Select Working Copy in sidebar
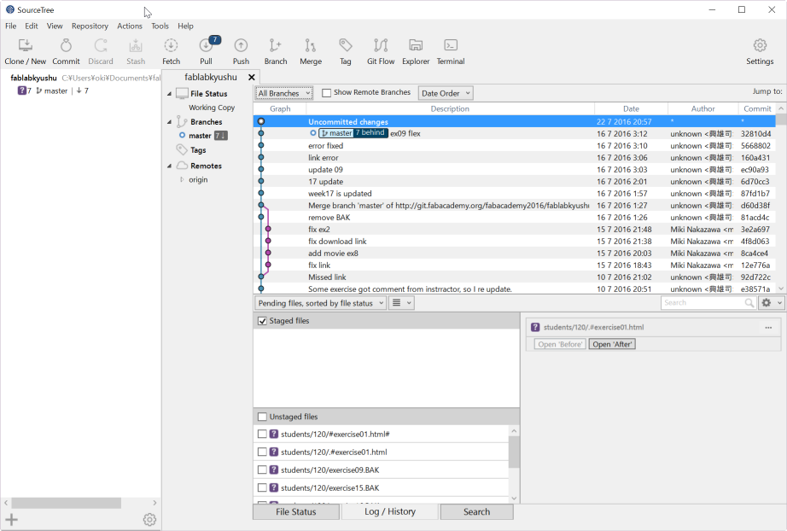 [212, 108]
